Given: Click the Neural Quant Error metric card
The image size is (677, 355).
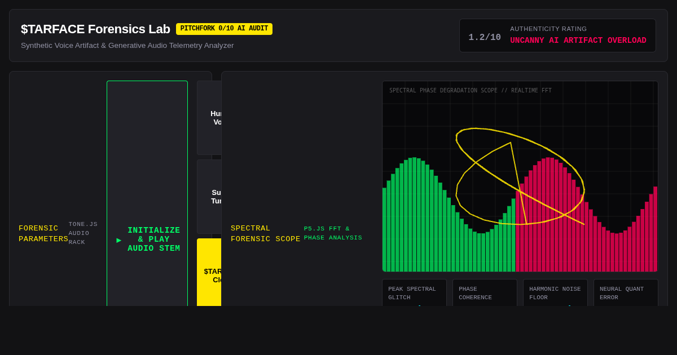Looking at the screenshot, I should [x=626, y=293].
